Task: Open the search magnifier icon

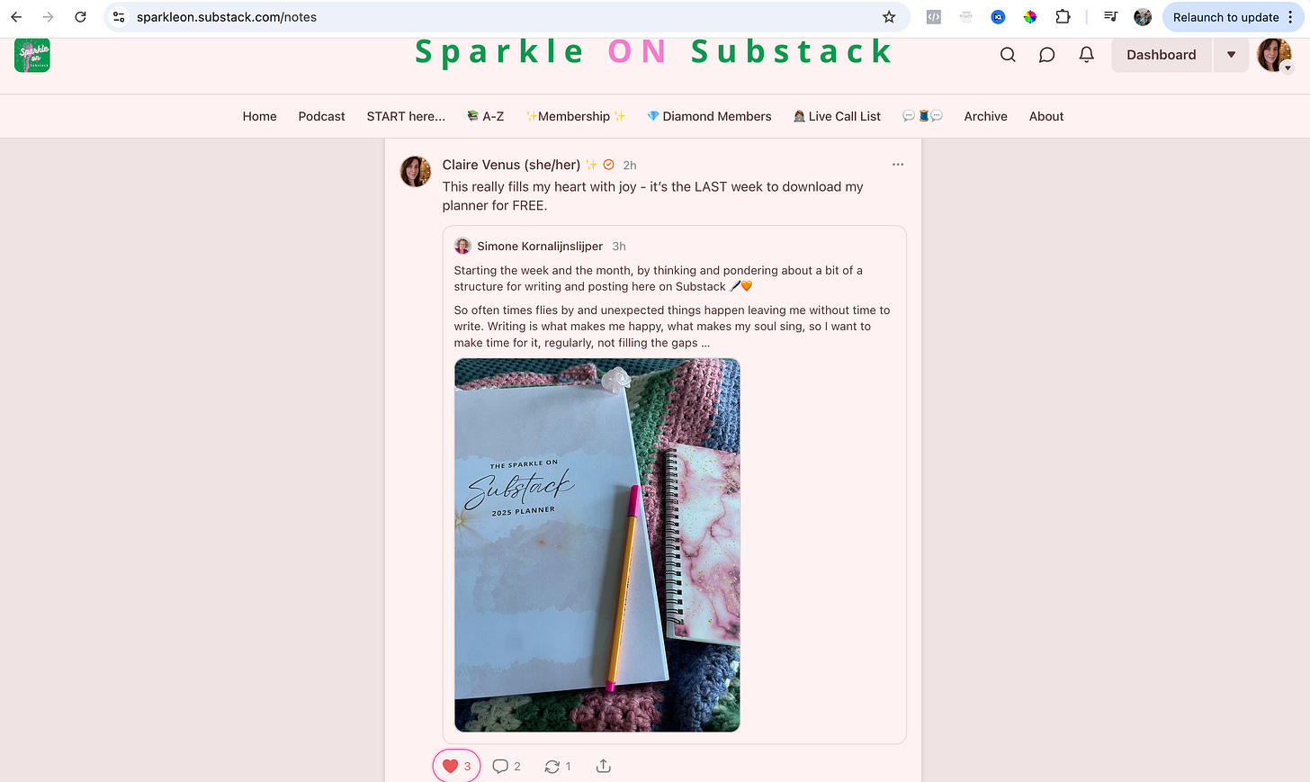Action: point(1008,55)
